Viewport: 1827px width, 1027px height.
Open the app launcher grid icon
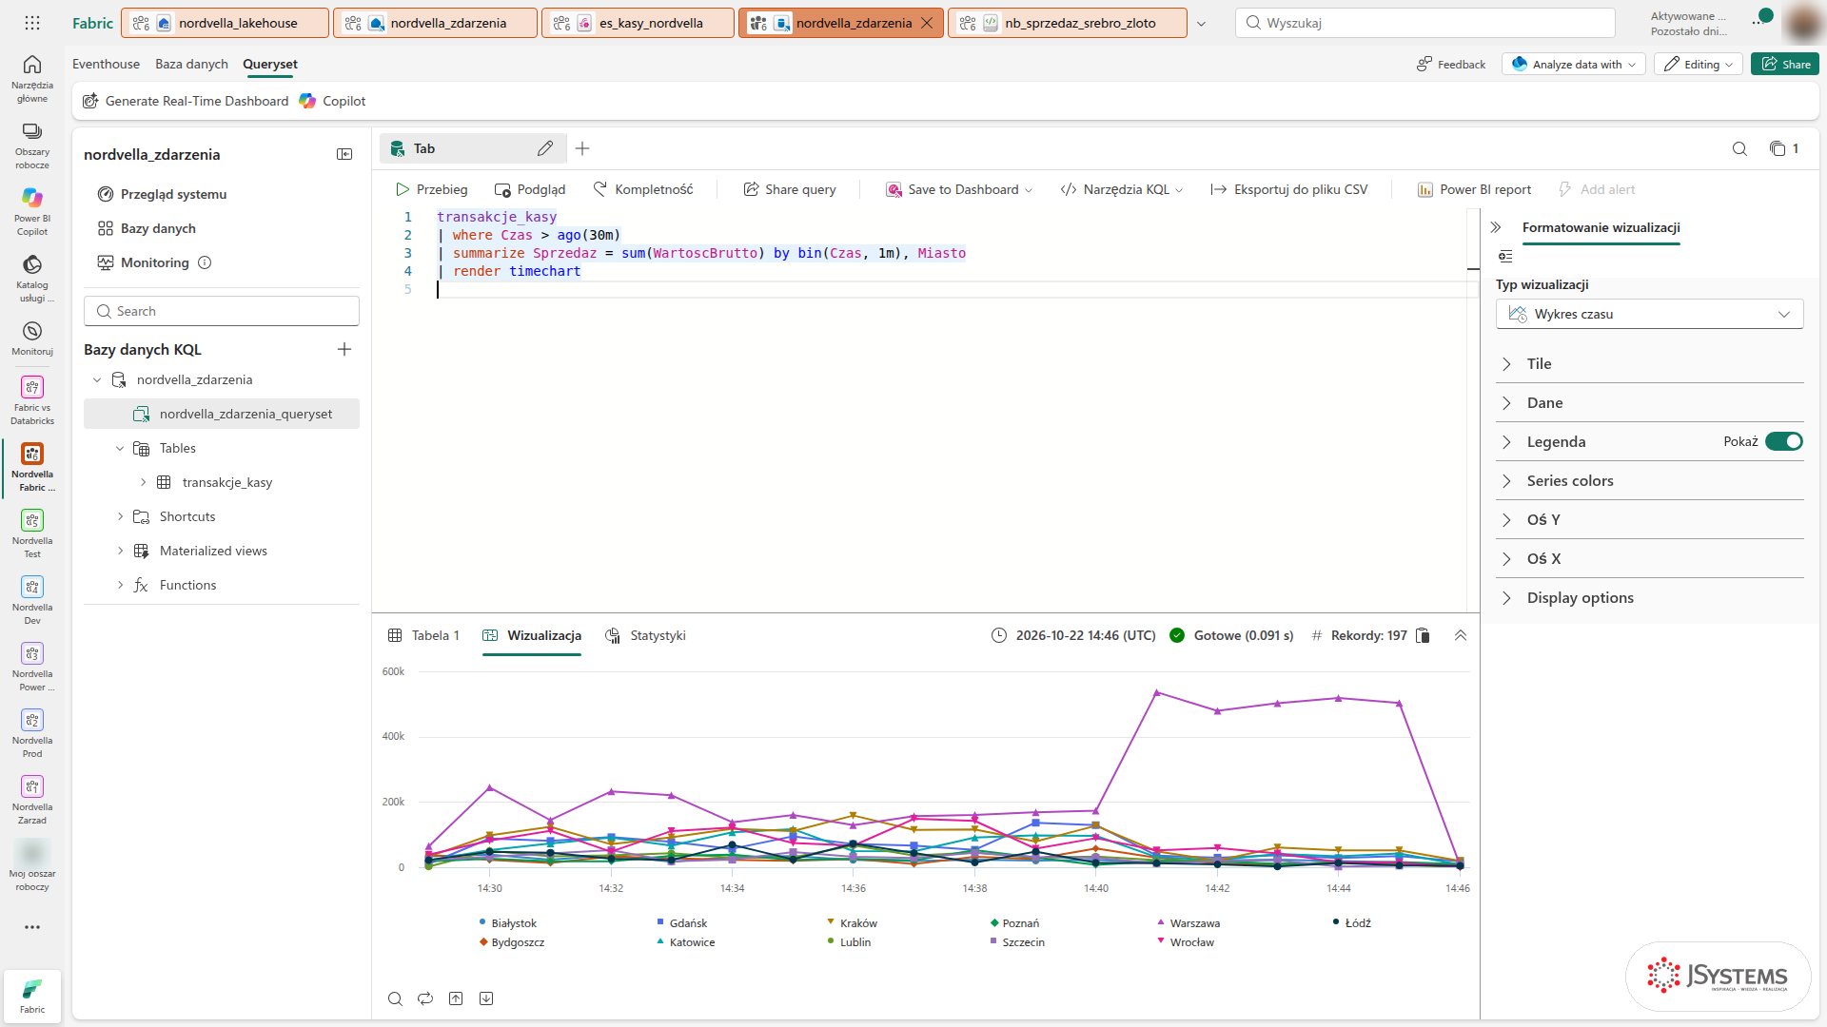tap(32, 23)
